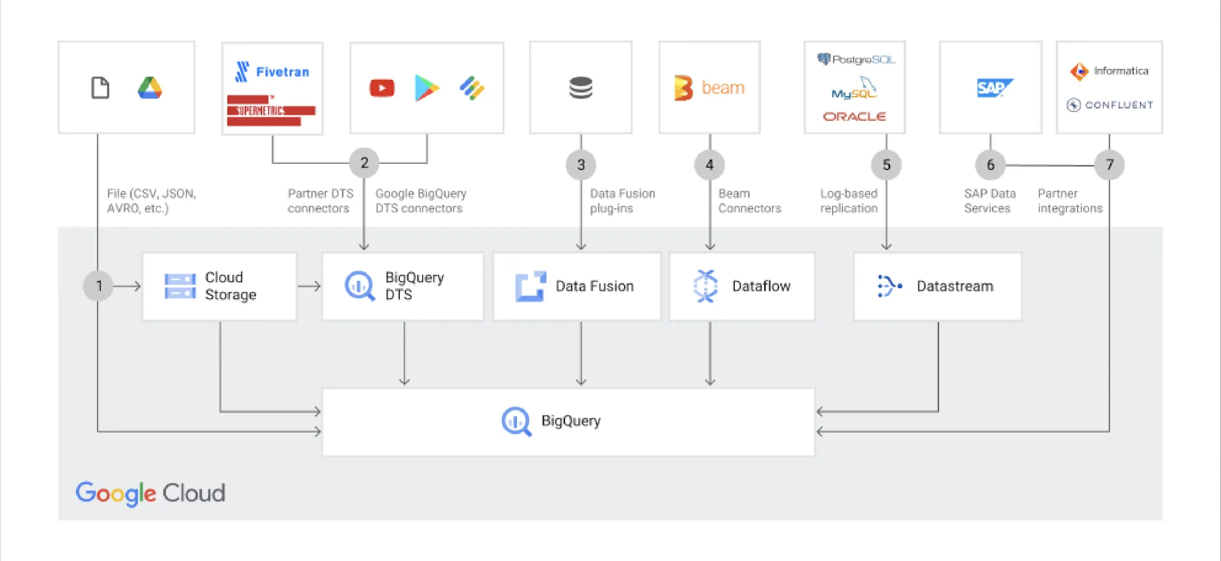Click the 'Google BigQuery DTS connectors' caption

coord(421,201)
